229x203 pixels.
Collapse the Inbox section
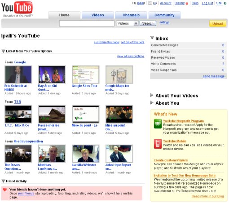152,38
